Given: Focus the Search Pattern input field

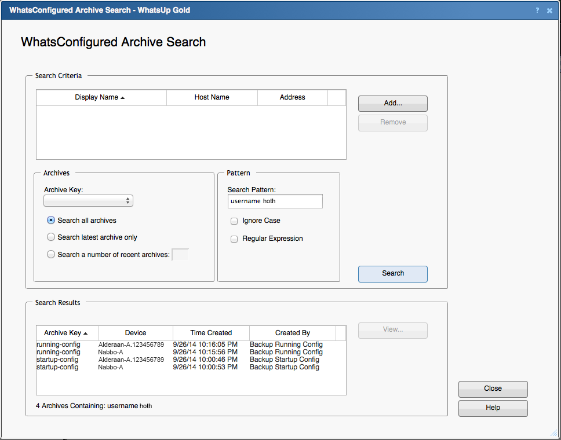Looking at the screenshot, I should pyautogui.click(x=275, y=201).
